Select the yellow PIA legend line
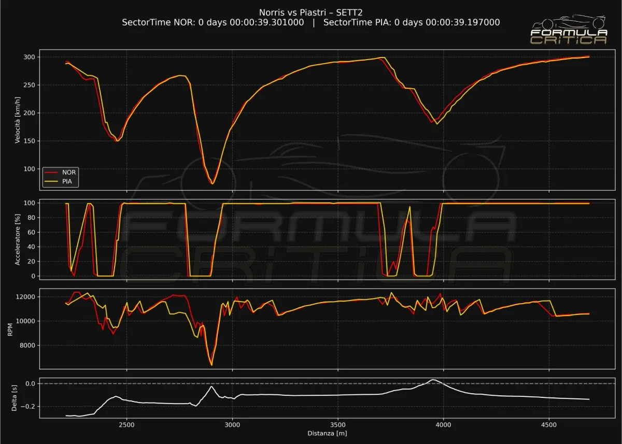The width and height of the screenshot is (622, 444). [x=52, y=181]
